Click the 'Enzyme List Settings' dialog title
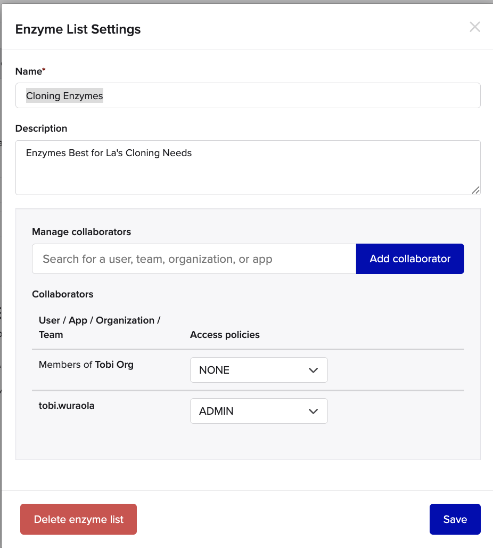This screenshot has height=548, width=493. (x=78, y=29)
